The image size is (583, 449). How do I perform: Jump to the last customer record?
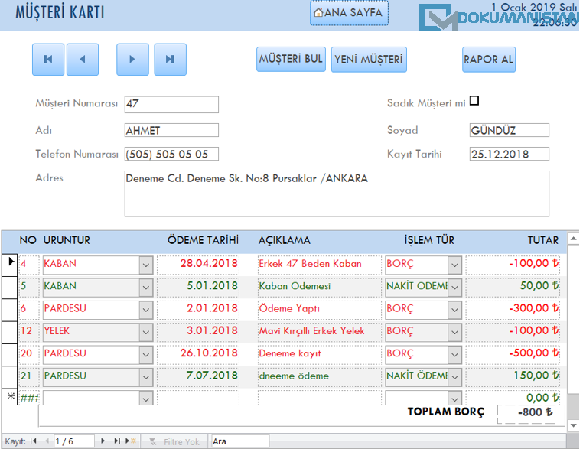171,60
